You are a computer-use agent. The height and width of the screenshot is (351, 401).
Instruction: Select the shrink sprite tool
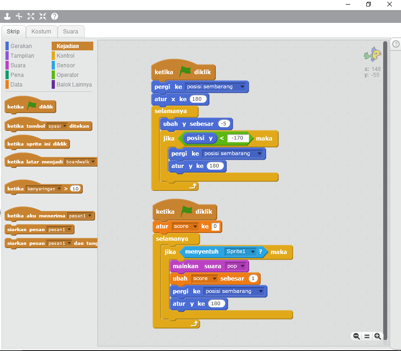click(43, 16)
